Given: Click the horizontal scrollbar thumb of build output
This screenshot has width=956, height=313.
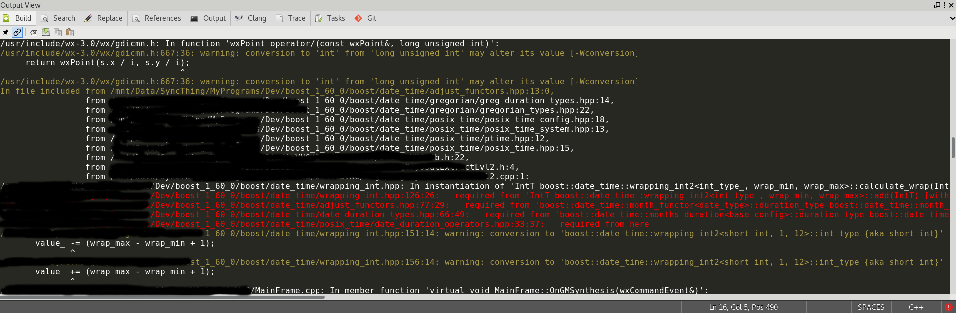Looking at the screenshot, I should (x=162, y=297).
